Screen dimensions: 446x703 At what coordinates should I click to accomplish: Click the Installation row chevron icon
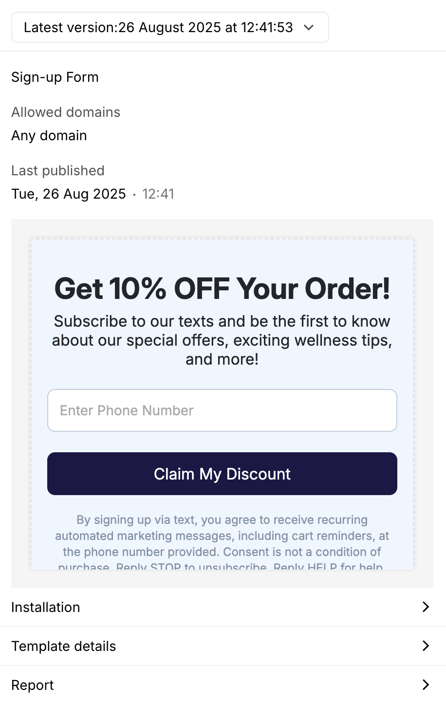pos(426,607)
